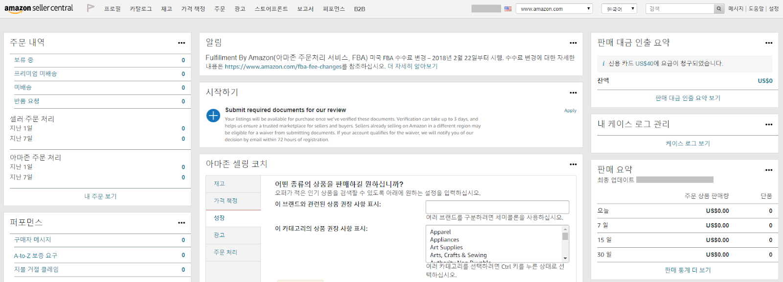Click the top search input field
783x282 pixels.
(680, 9)
